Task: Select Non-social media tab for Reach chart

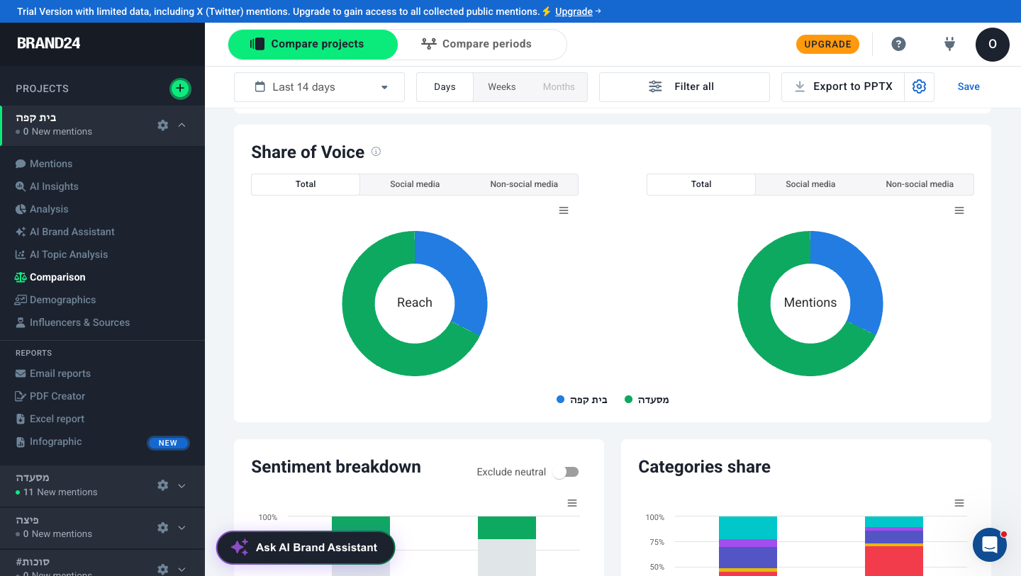Action: [524, 184]
